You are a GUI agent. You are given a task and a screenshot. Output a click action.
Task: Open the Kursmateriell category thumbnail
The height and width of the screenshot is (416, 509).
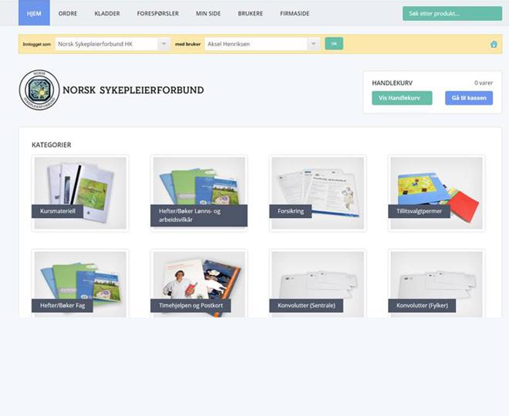[x=80, y=193]
